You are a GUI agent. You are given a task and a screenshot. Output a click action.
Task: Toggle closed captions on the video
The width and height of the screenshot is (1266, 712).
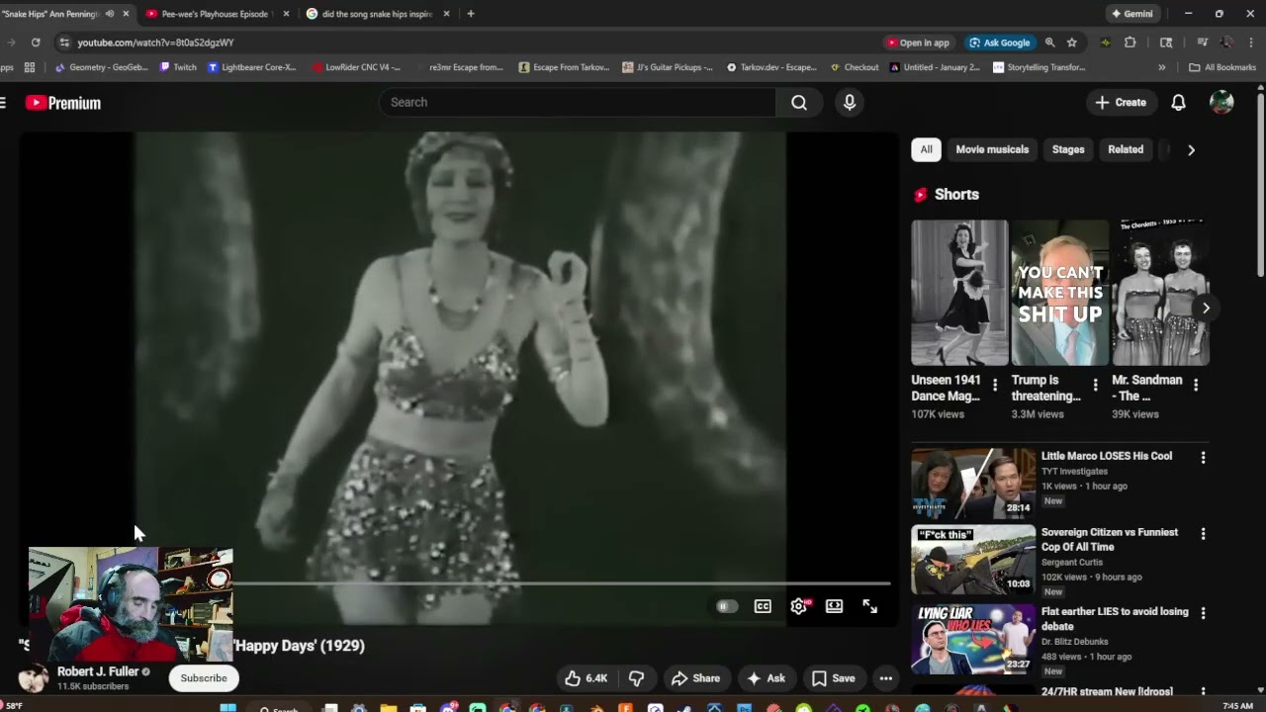763,606
